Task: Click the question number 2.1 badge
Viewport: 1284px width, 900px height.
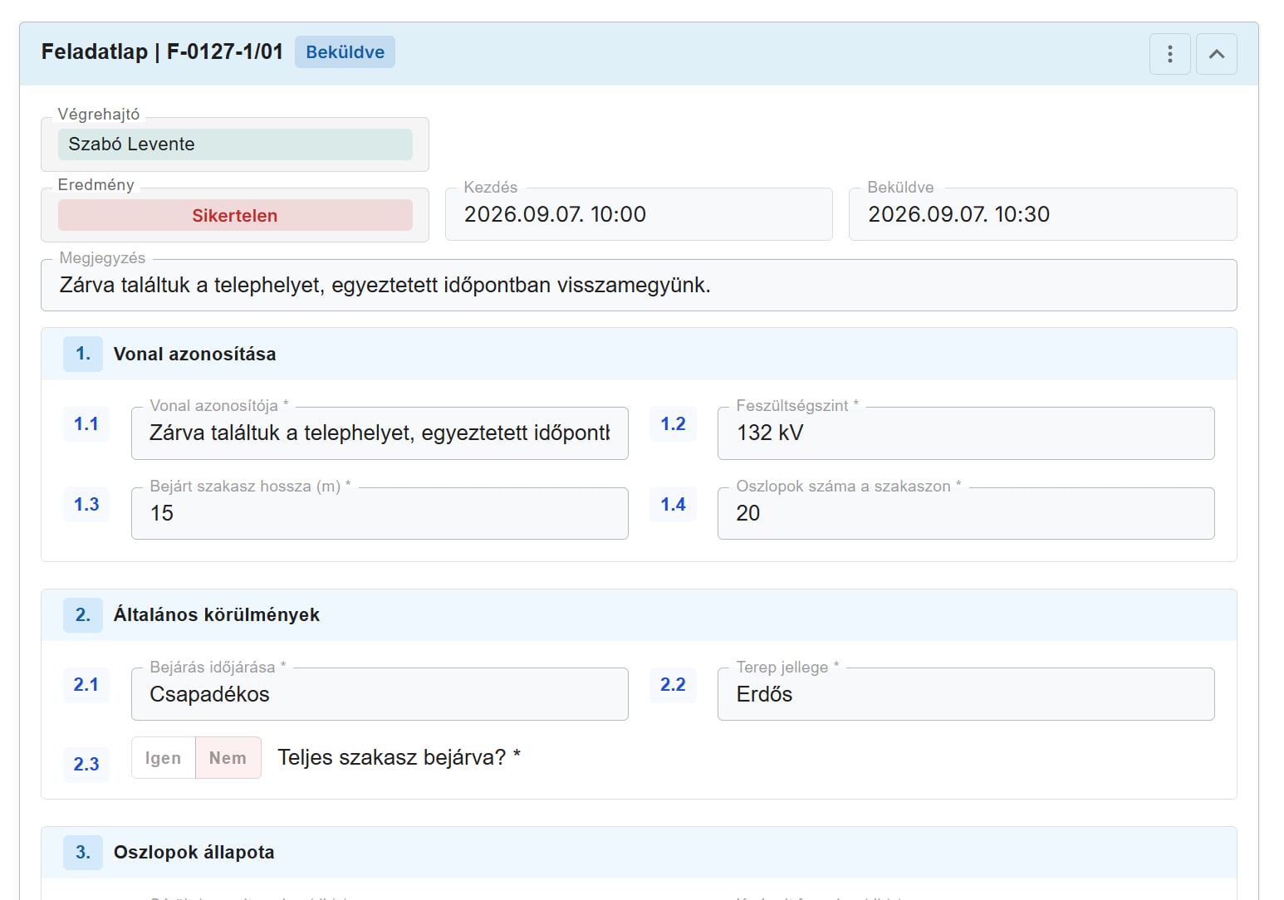Action: 86,685
